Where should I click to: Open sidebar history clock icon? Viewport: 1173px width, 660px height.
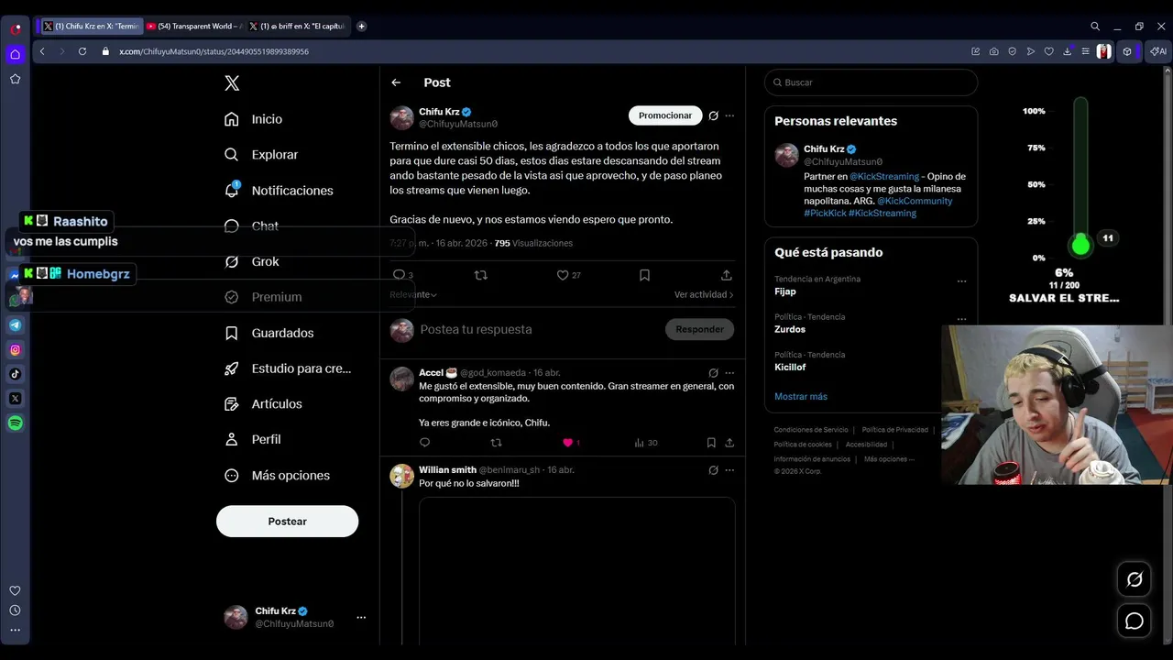(15, 610)
